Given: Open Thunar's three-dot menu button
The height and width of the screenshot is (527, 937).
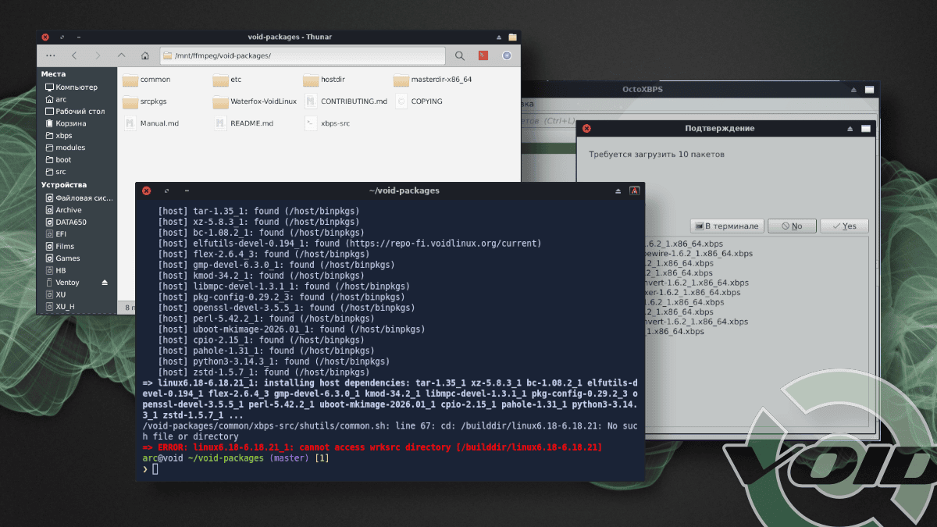Looking at the screenshot, I should [51, 55].
